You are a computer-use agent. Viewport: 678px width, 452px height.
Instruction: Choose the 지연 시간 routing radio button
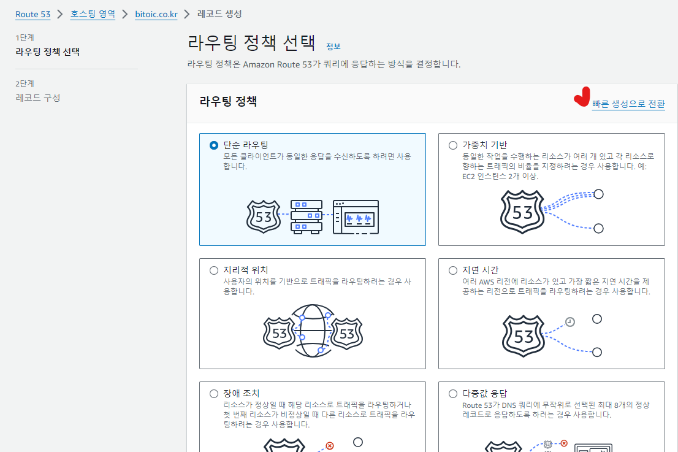(453, 270)
